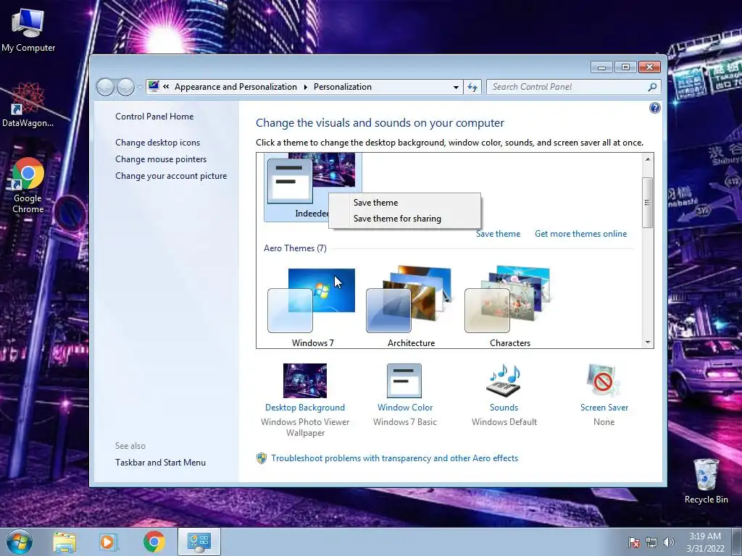Screen dimensions: 742x556
Task: Open the Desktop Background image icon
Action: (305, 381)
